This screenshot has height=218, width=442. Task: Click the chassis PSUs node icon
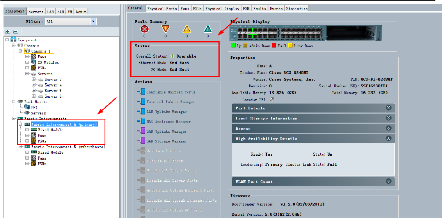point(33,68)
